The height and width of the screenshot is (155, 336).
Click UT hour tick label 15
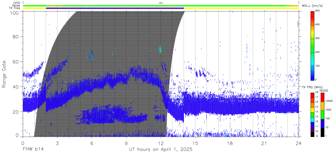[195, 143]
